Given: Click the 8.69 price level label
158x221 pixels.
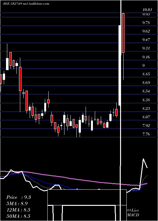Looking at the screenshot, I should coord(146,83).
